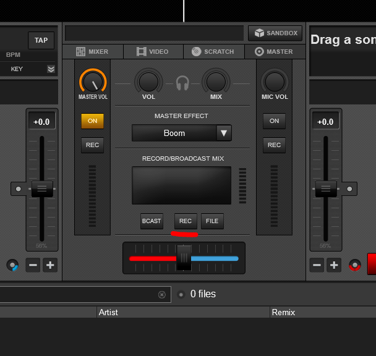Open the search options dot beside 0 files

[181, 294]
